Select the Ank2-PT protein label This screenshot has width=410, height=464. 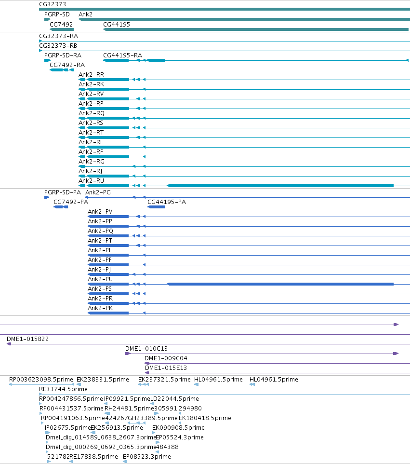[x=100, y=241]
